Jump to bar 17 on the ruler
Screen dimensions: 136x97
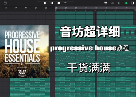coord(16,8)
